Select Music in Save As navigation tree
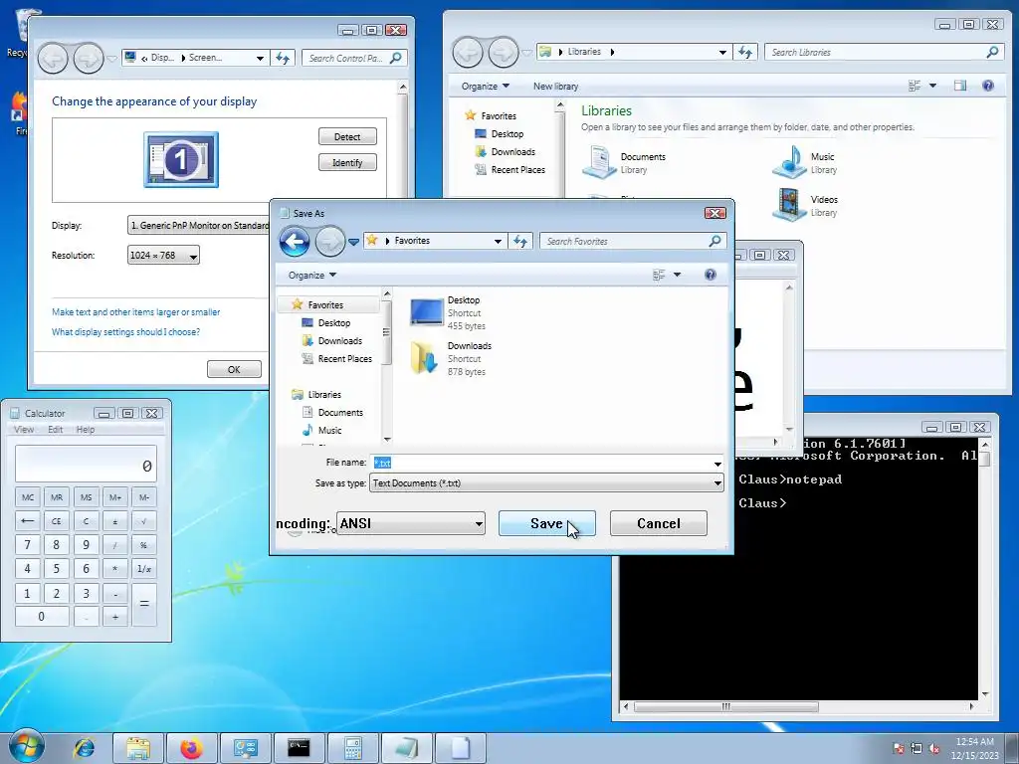Image resolution: width=1019 pixels, height=764 pixels. (329, 430)
